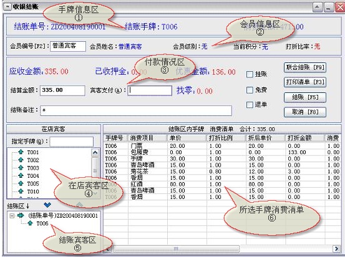This screenshot has width=345, height=257.
Task: Enable the 挂账 checkbox
Action: 250,74
